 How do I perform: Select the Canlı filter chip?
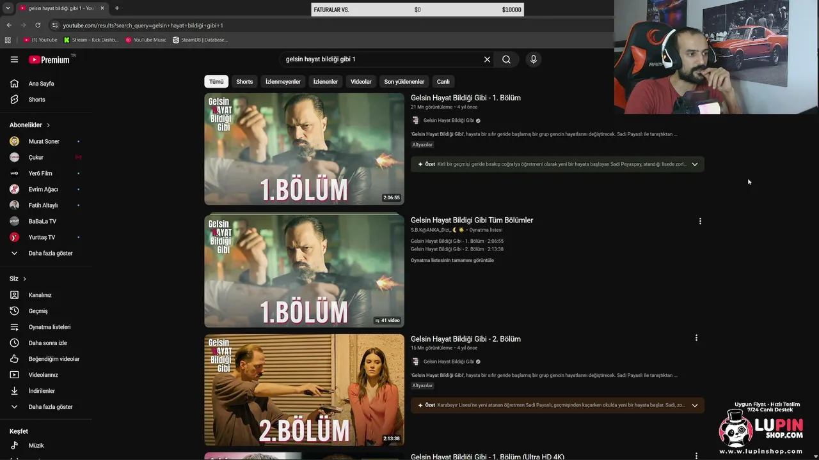[443, 82]
